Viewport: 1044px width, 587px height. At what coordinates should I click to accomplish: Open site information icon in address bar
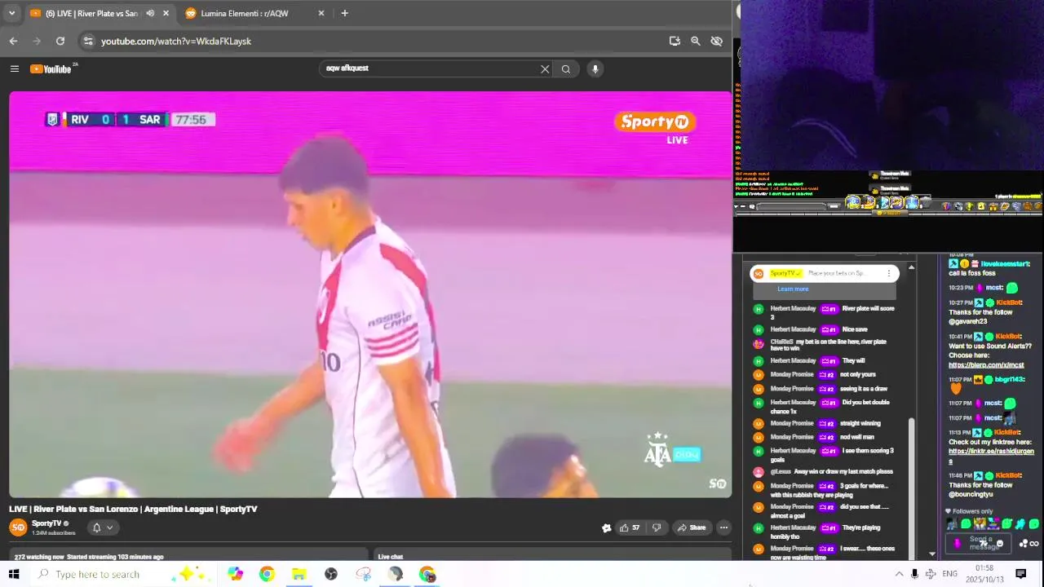point(87,41)
